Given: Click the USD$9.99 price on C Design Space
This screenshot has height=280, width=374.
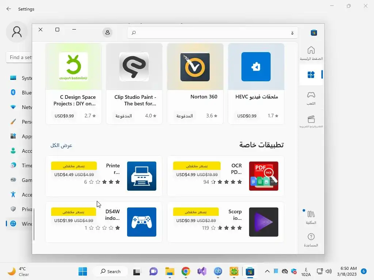Looking at the screenshot, I should 64,116.
